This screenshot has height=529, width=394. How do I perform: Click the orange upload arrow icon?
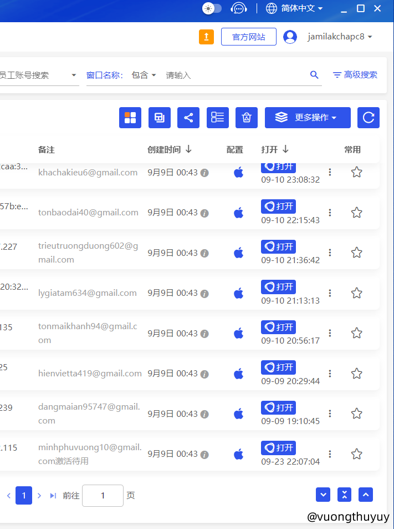pos(206,37)
